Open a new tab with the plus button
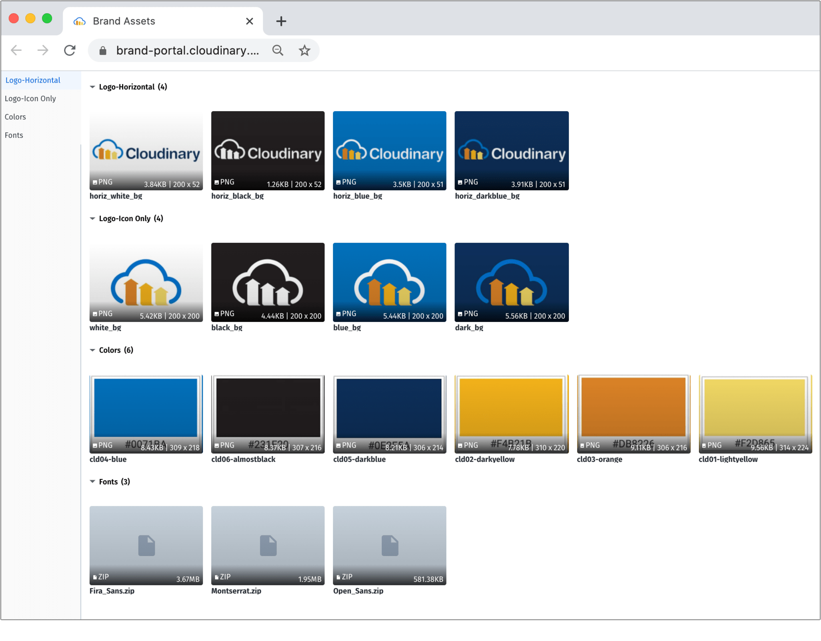The height and width of the screenshot is (641, 821). 281,21
